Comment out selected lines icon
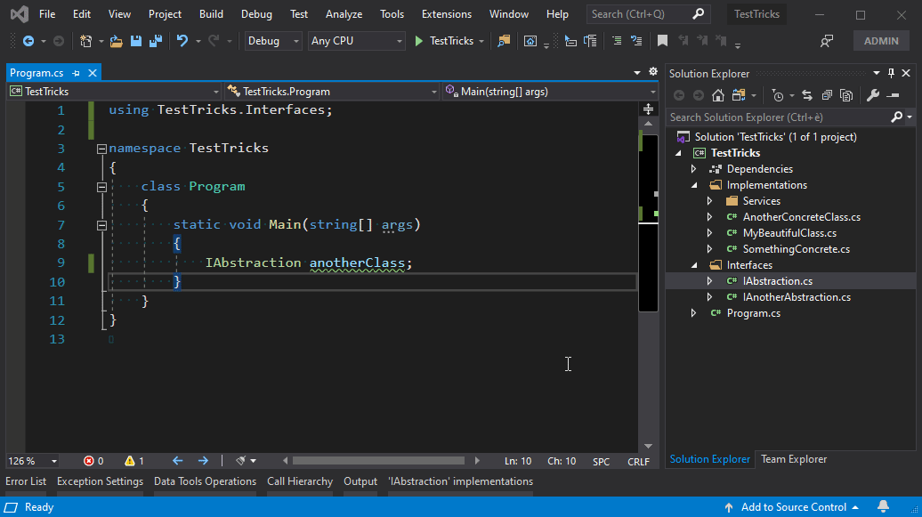The image size is (922, 517). click(x=616, y=41)
